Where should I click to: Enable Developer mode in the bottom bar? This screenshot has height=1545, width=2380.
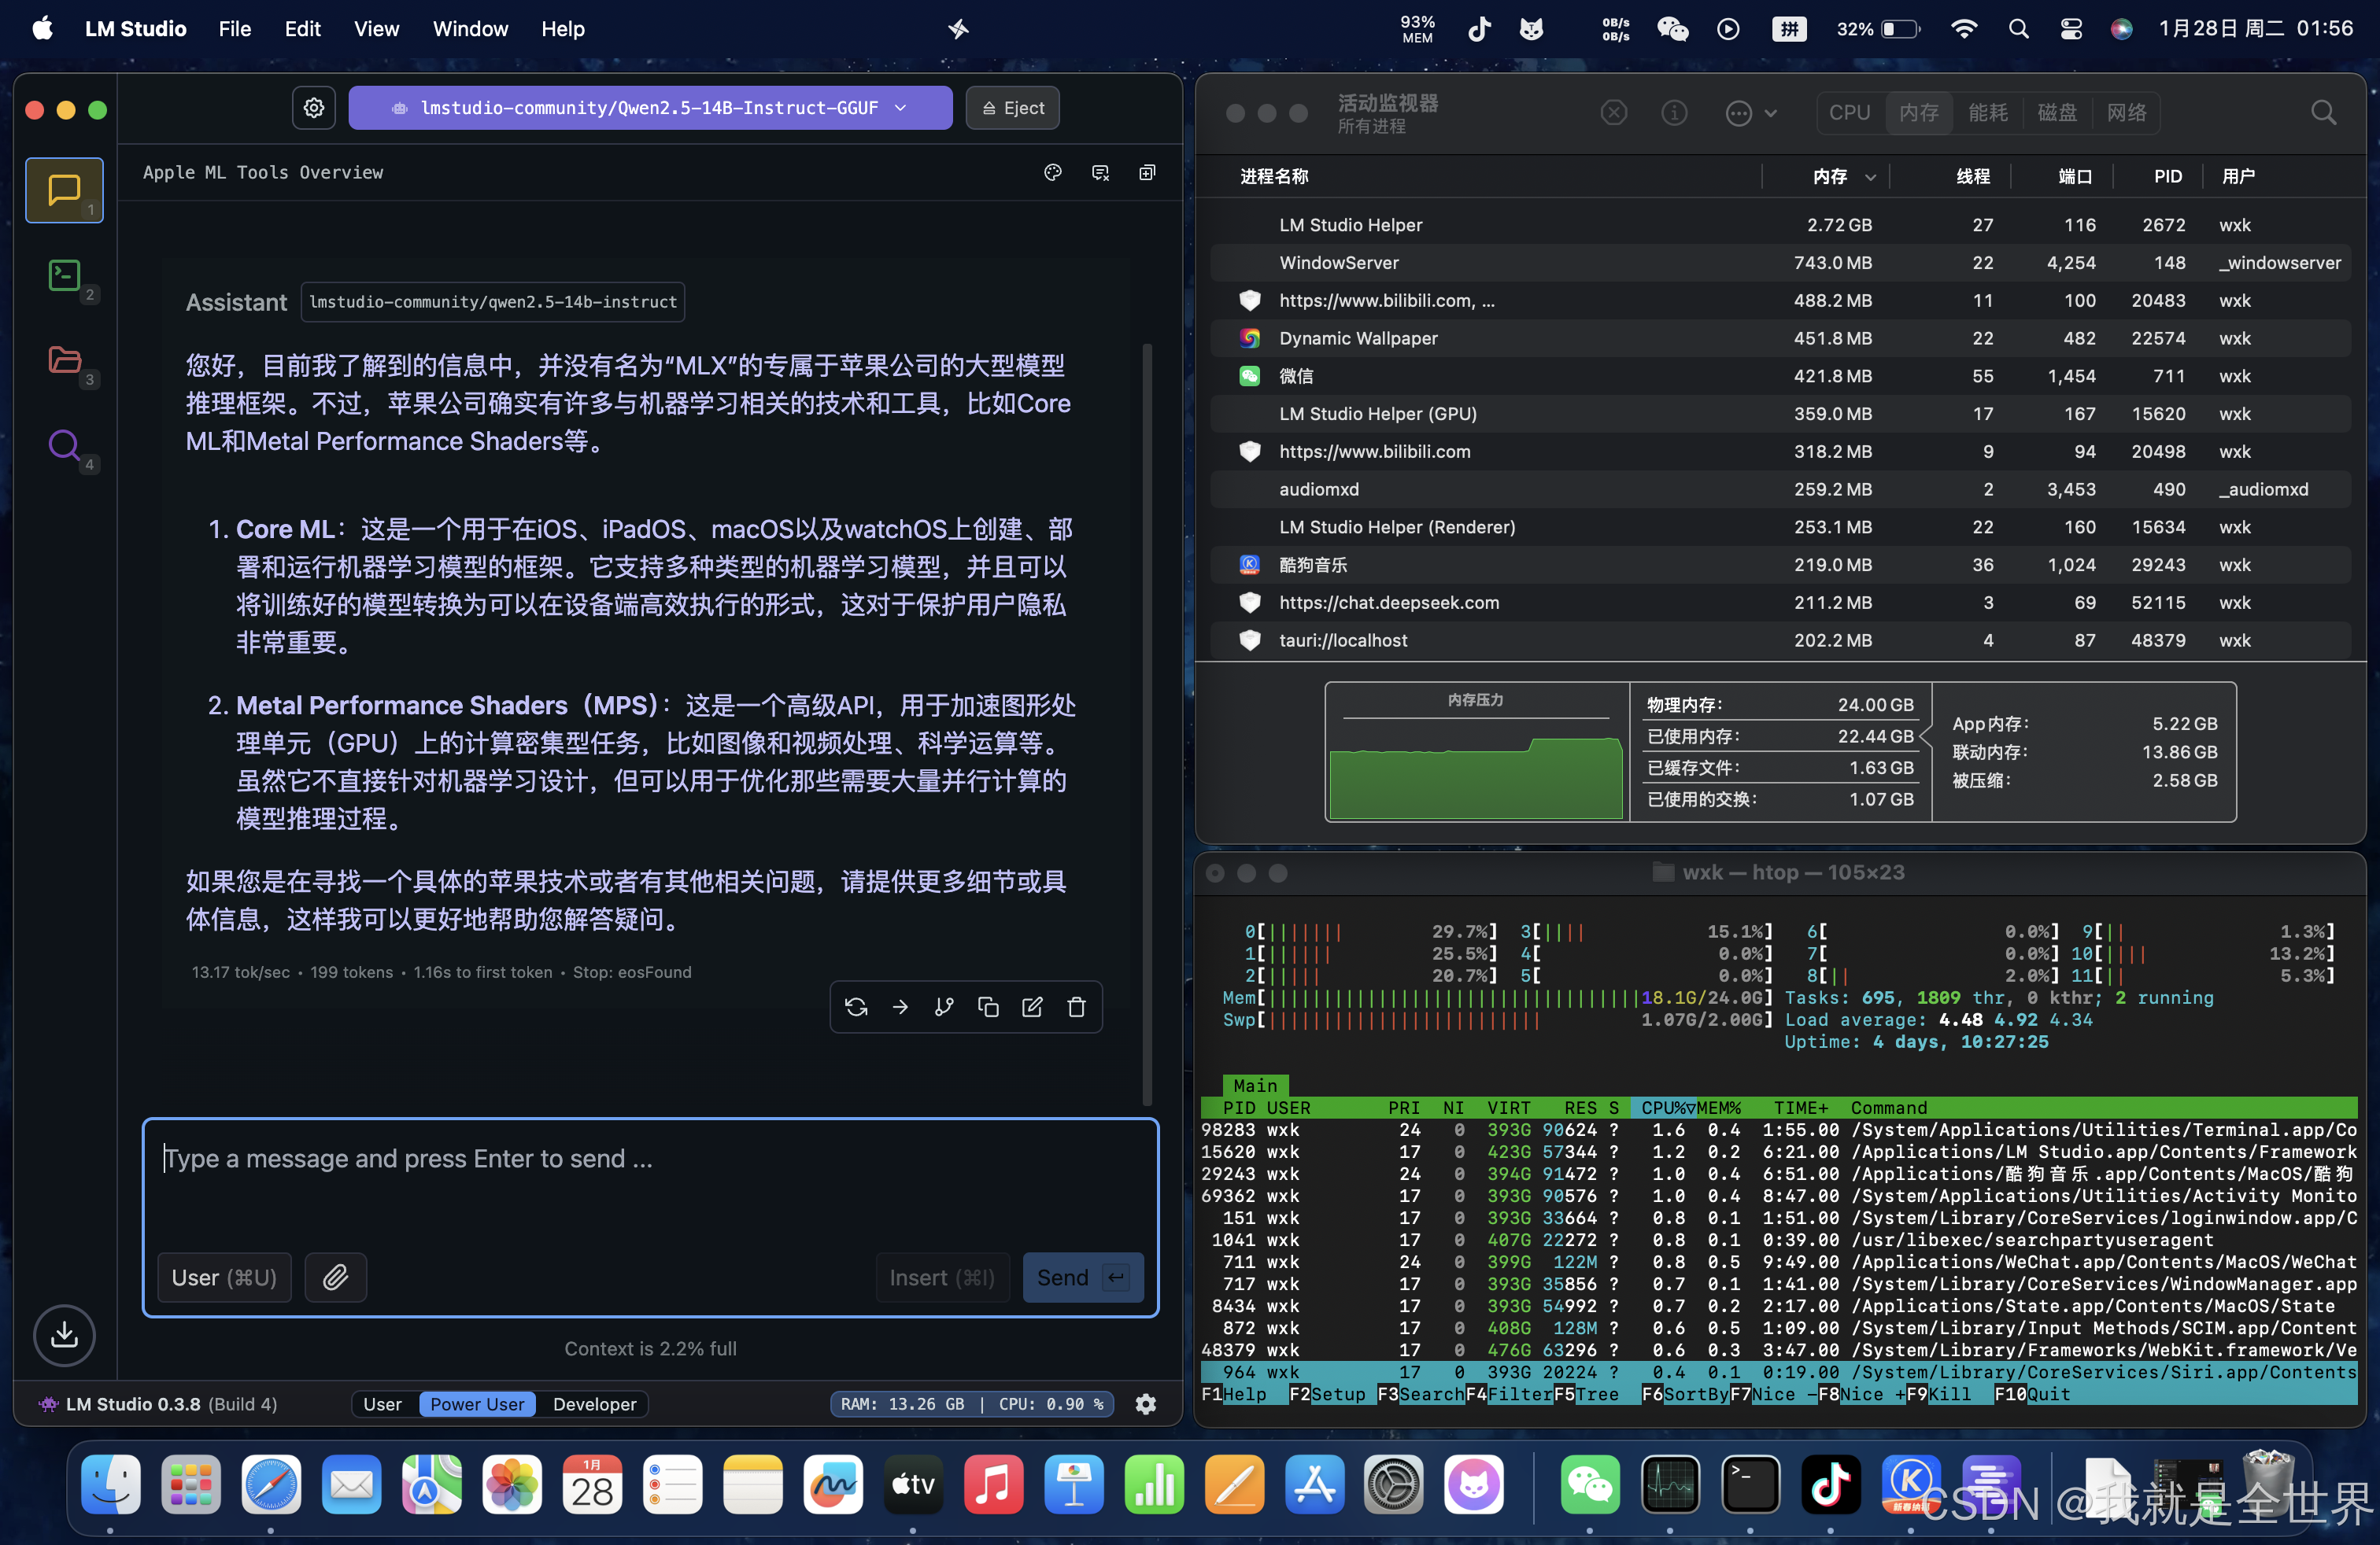(594, 1404)
